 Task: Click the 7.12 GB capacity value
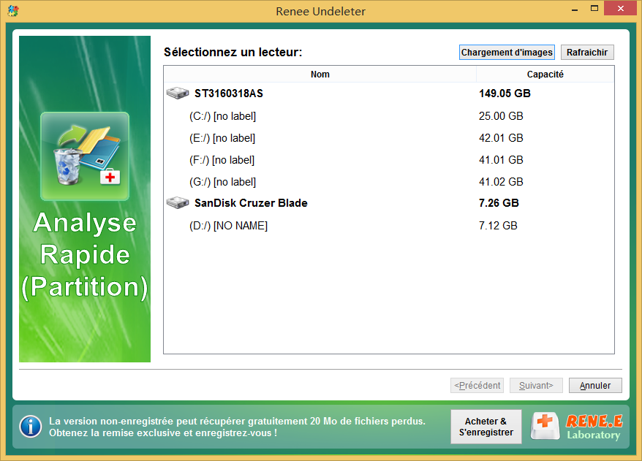pos(498,226)
